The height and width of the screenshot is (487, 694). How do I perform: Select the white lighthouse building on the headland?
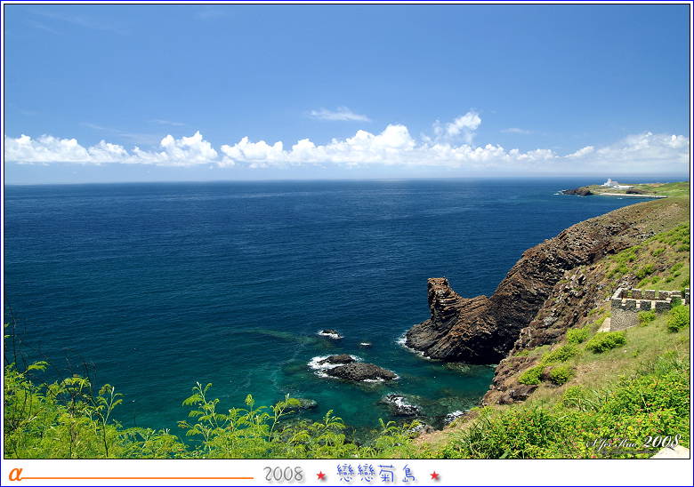(610, 183)
